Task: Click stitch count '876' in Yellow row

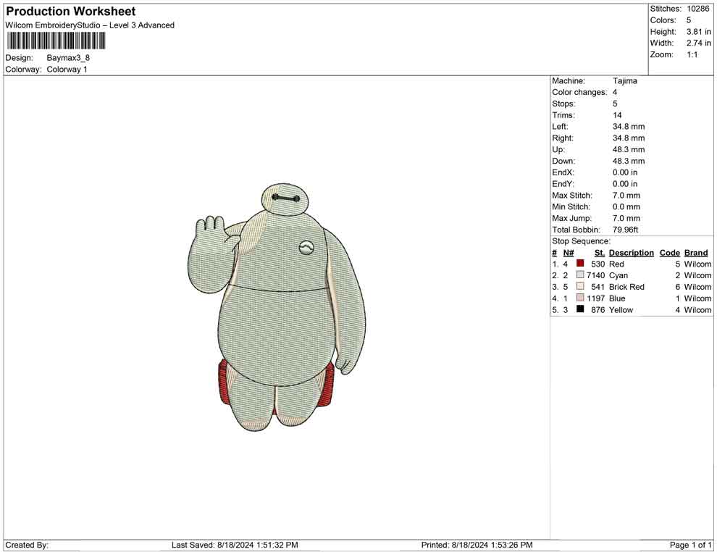Action: (x=598, y=309)
